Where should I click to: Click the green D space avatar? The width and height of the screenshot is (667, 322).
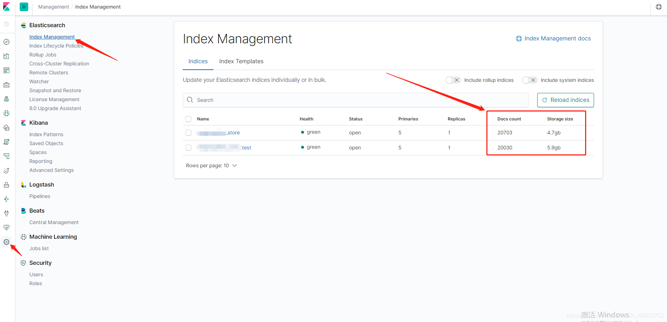click(24, 7)
